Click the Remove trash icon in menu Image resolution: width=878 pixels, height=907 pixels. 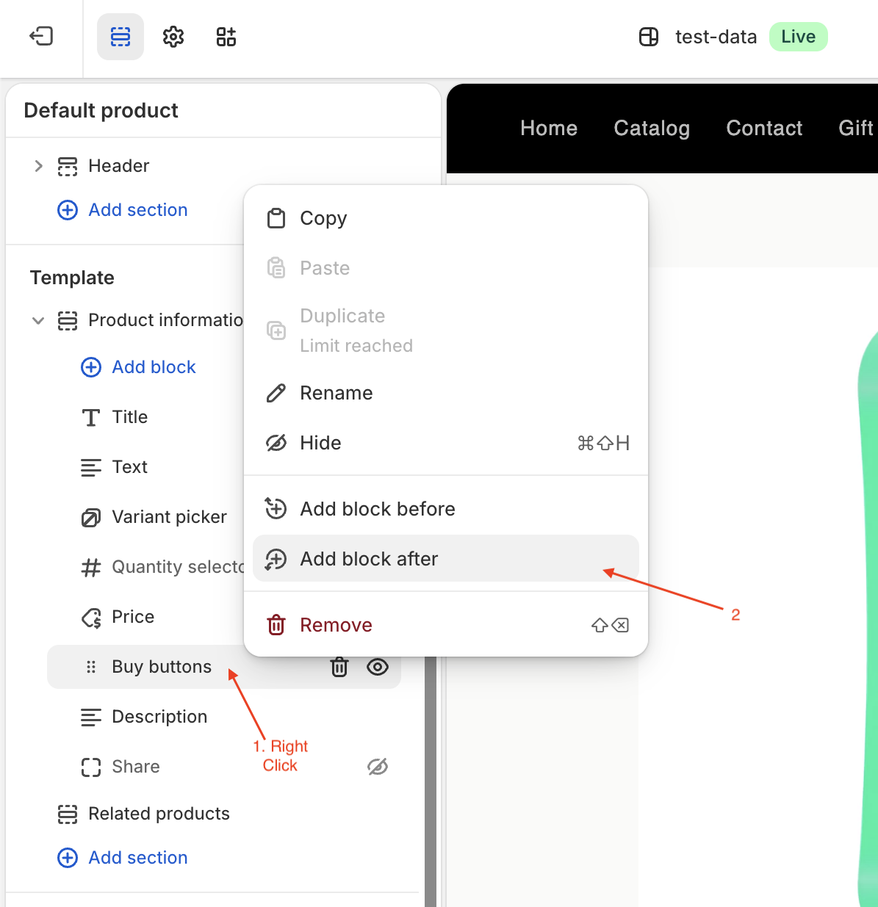[x=276, y=625]
